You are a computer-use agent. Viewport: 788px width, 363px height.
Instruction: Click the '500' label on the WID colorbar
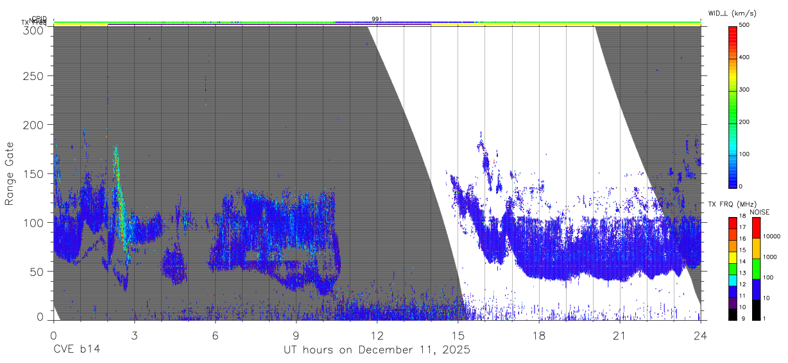click(745, 26)
